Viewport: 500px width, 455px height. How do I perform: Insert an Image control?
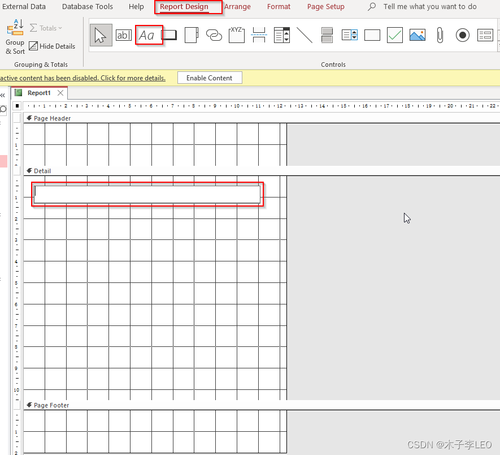point(418,35)
